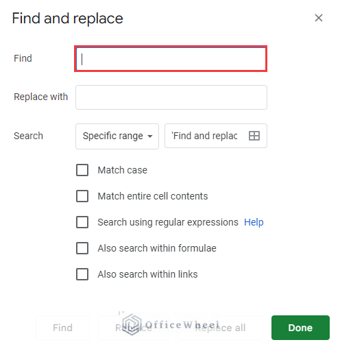Open the regular expressions Help link

coord(254,222)
